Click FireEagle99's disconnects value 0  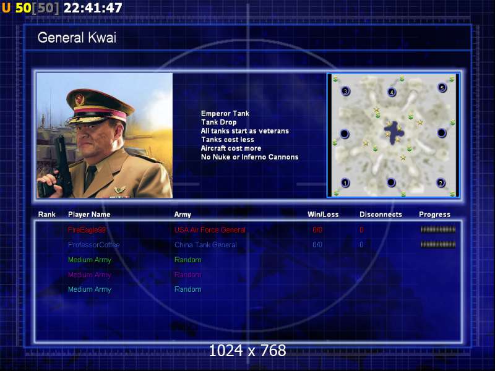pyautogui.click(x=361, y=229)
